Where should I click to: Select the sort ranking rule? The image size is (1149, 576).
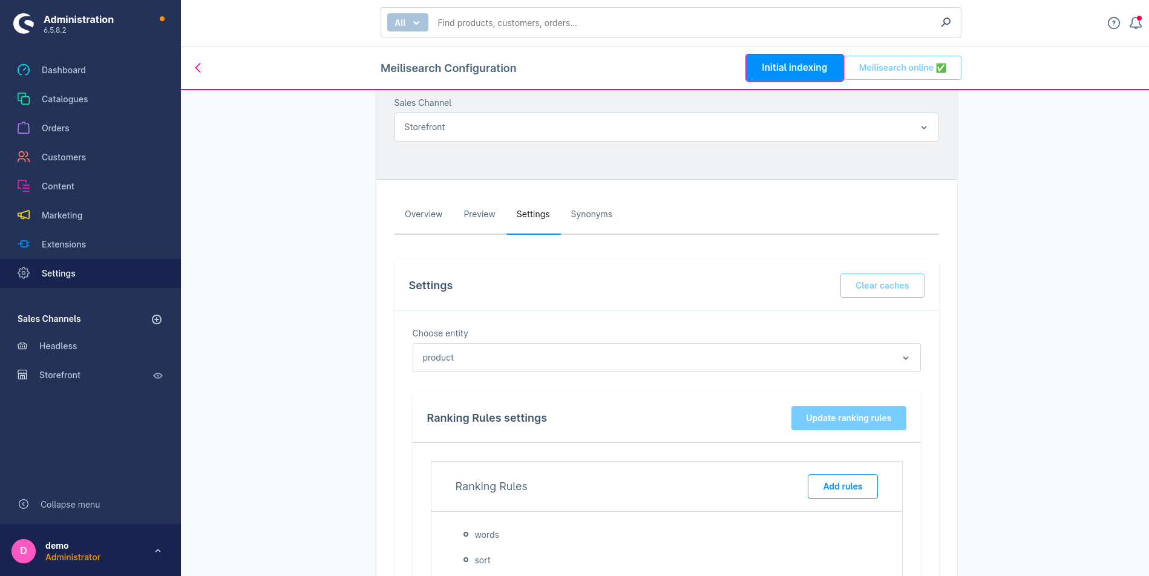[482, 560]
